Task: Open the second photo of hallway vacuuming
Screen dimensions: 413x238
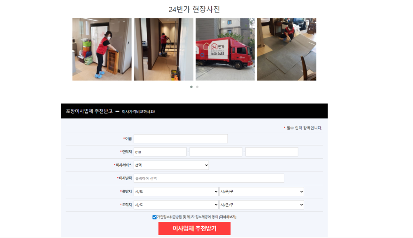Action: (x=164, y=49)
